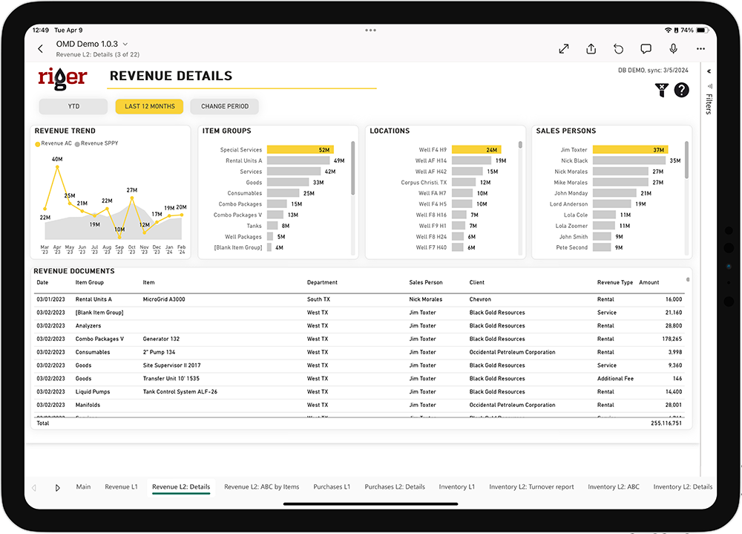
Task: Open the more options ellipsis menu
Action: point(700,49)
